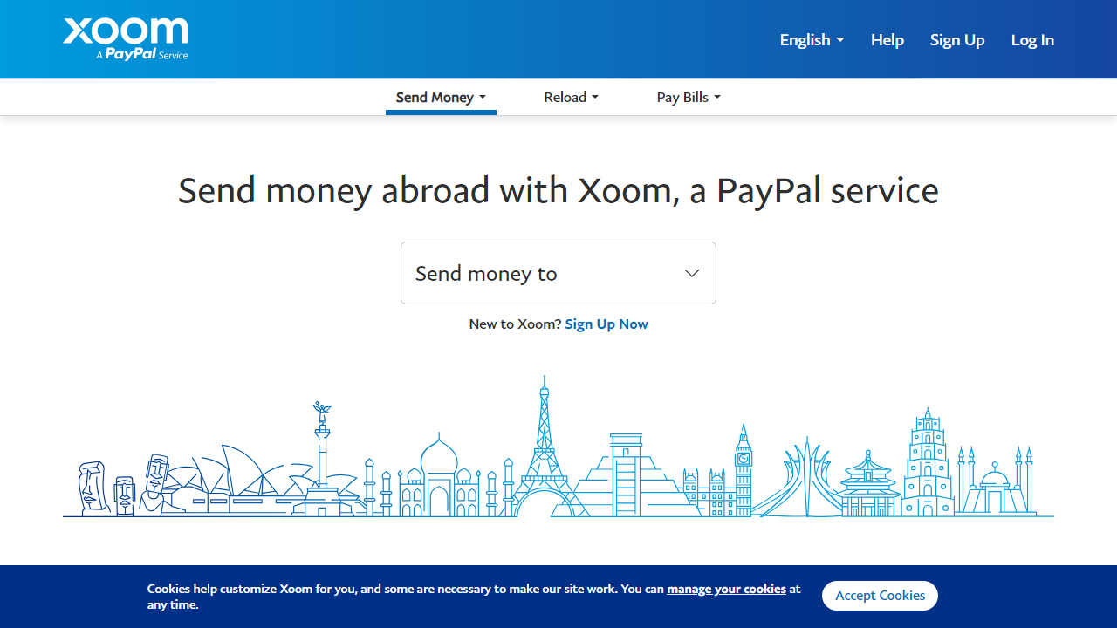Click the Send money abroad heading
This screenshot has width=1117, height=628.
click(x=558, y=190)
